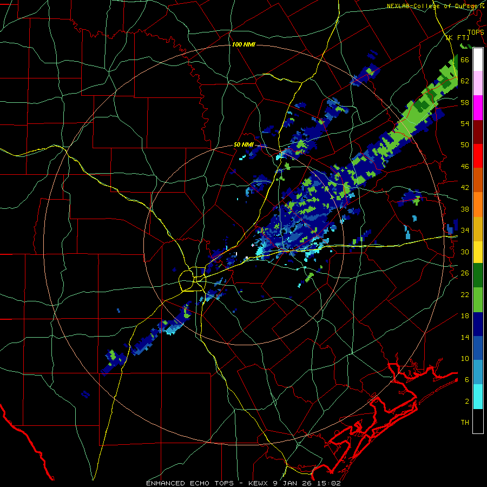Click the "34" legend value
The image size is (487, 487).
pos(465,231)
